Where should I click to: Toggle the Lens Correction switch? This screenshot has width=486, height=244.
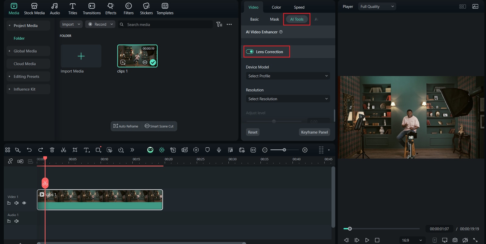250,52
